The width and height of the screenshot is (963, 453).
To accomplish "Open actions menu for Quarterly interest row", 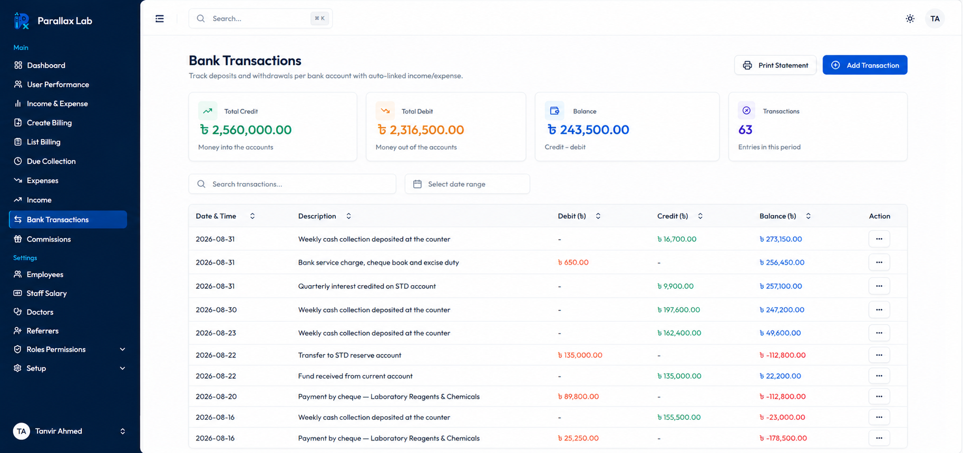I will (x=879, y=286).
